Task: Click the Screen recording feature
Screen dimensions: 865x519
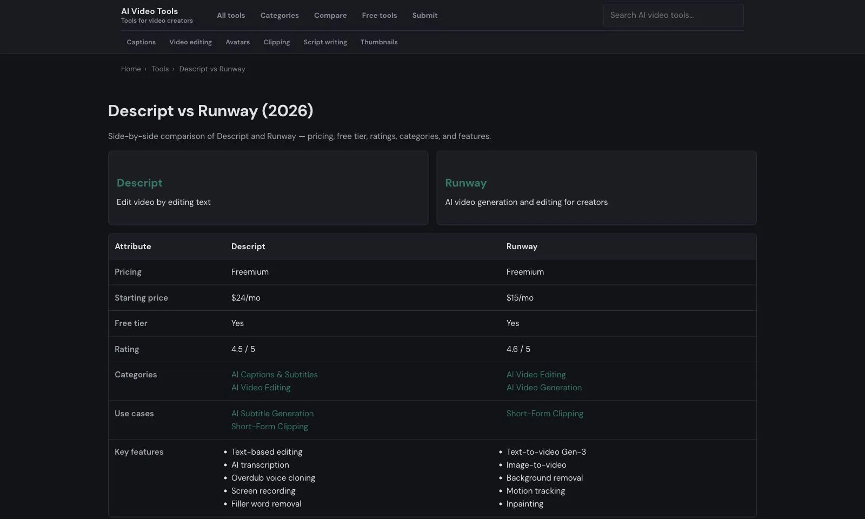Action: [x=263, y=491]
